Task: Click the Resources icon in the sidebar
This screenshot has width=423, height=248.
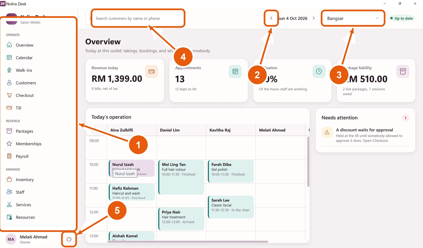Action: (x=9, y=217)
